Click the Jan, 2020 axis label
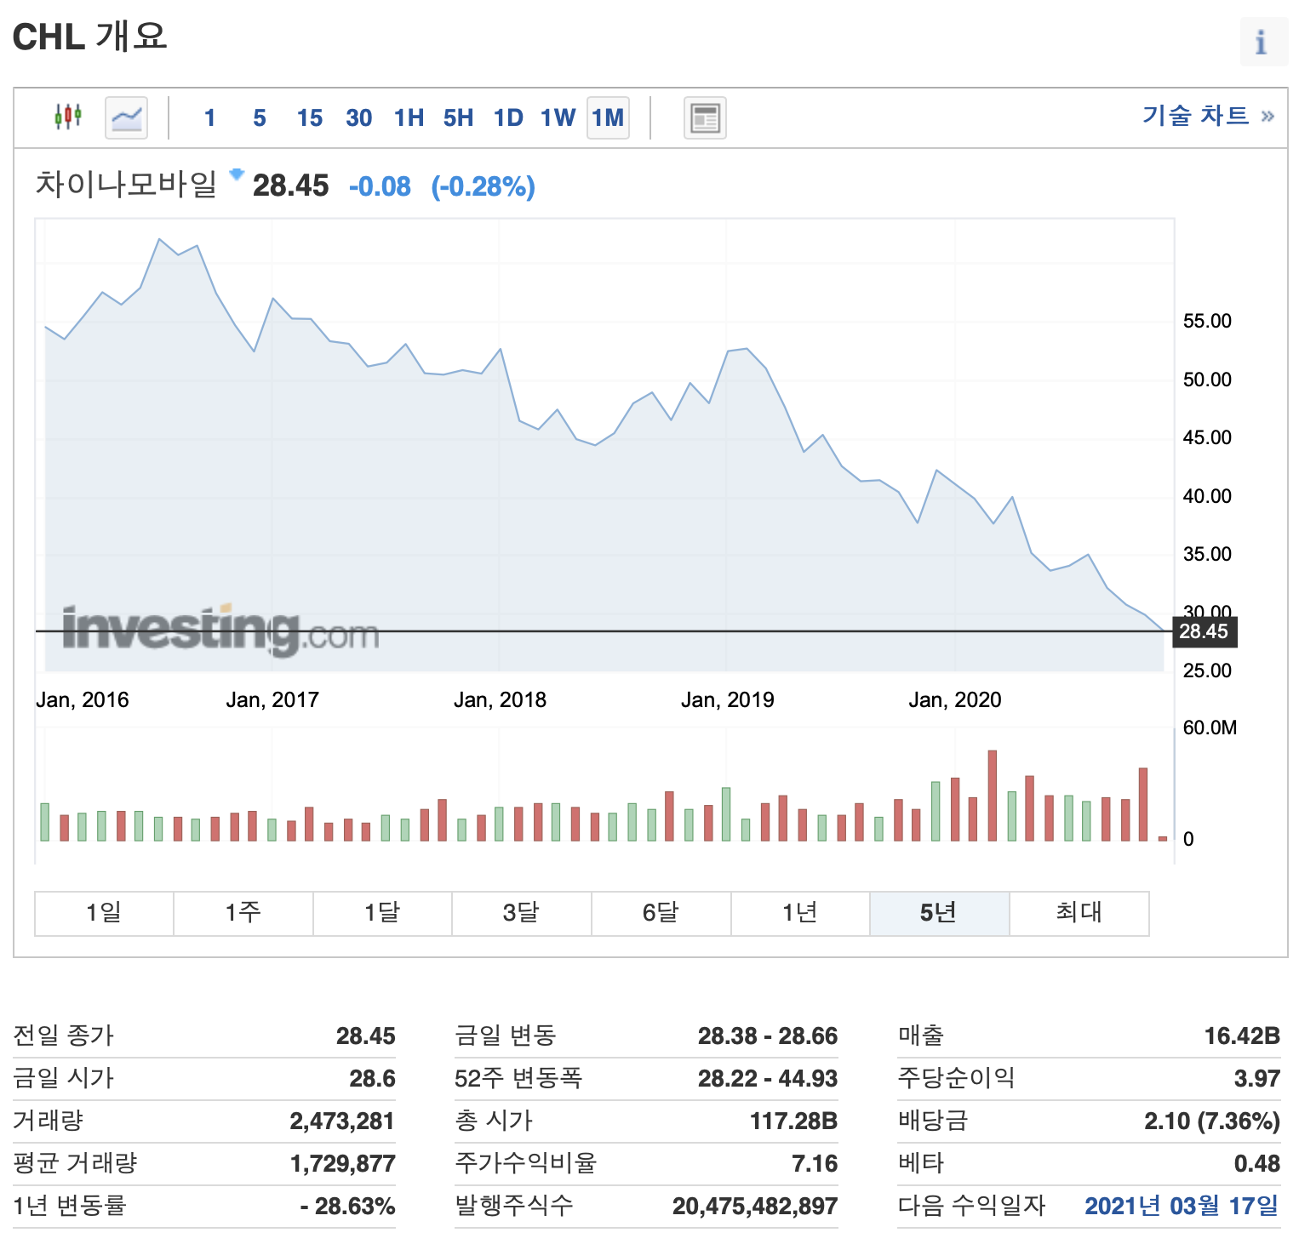This screenshot has width=1299, height=1244. pos(955,700)
